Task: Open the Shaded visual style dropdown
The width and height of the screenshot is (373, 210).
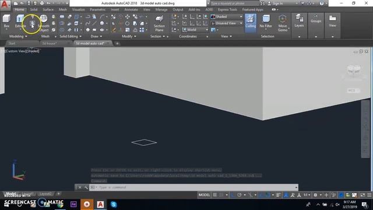Action: pos(227,17)
